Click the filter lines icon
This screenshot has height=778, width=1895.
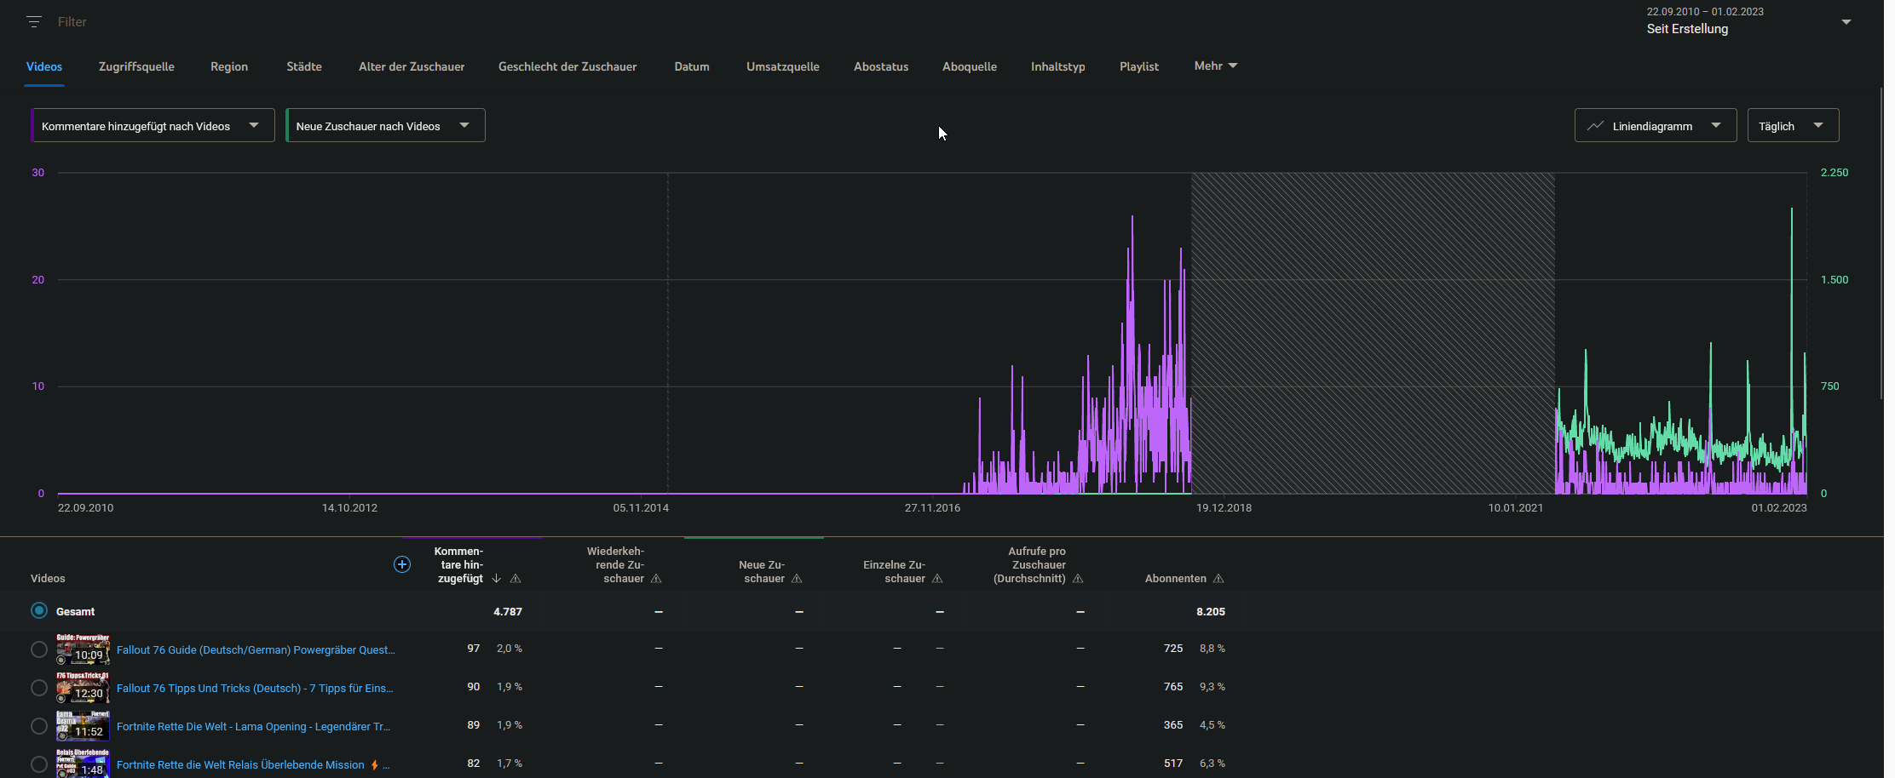click(34, 22)
